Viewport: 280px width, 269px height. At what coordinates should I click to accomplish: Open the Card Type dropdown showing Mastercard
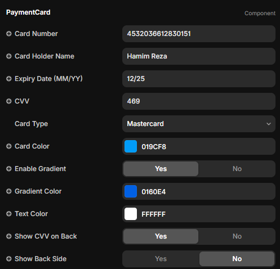[x=199, y=124]
